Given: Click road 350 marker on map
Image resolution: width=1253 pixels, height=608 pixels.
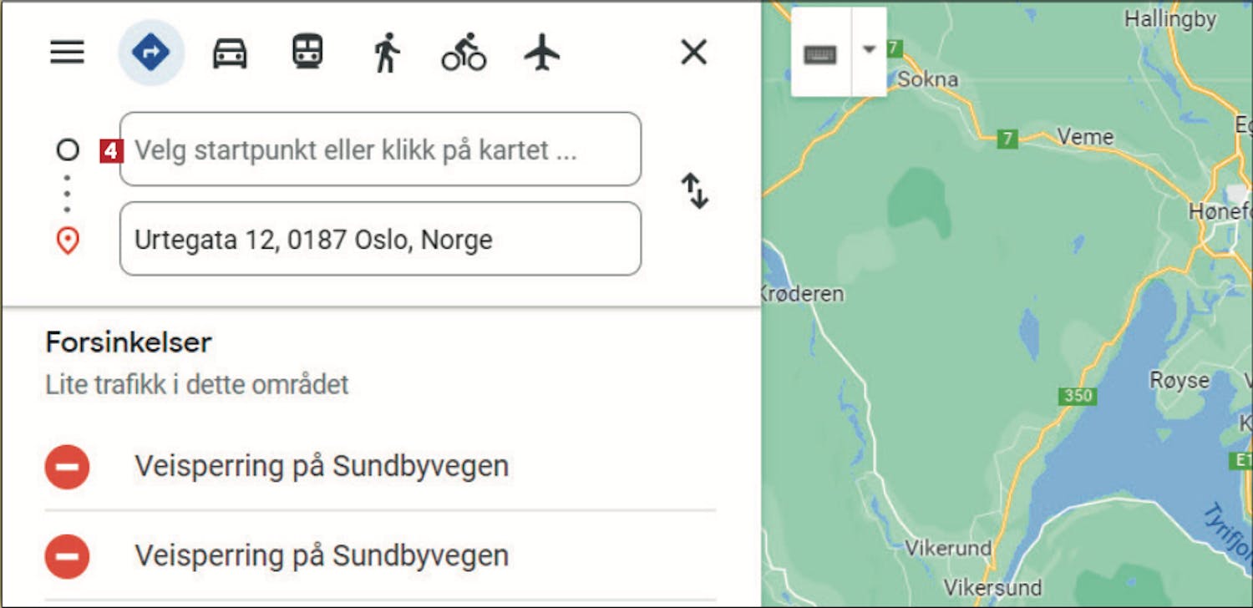Looking at the screenshot, I should [x=1078, y=396].
